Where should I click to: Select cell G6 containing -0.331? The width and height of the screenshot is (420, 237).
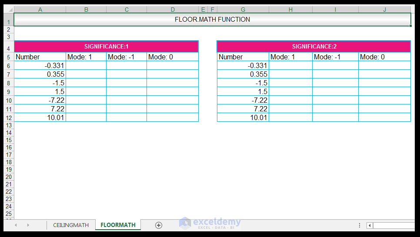[x=243, y=65]
